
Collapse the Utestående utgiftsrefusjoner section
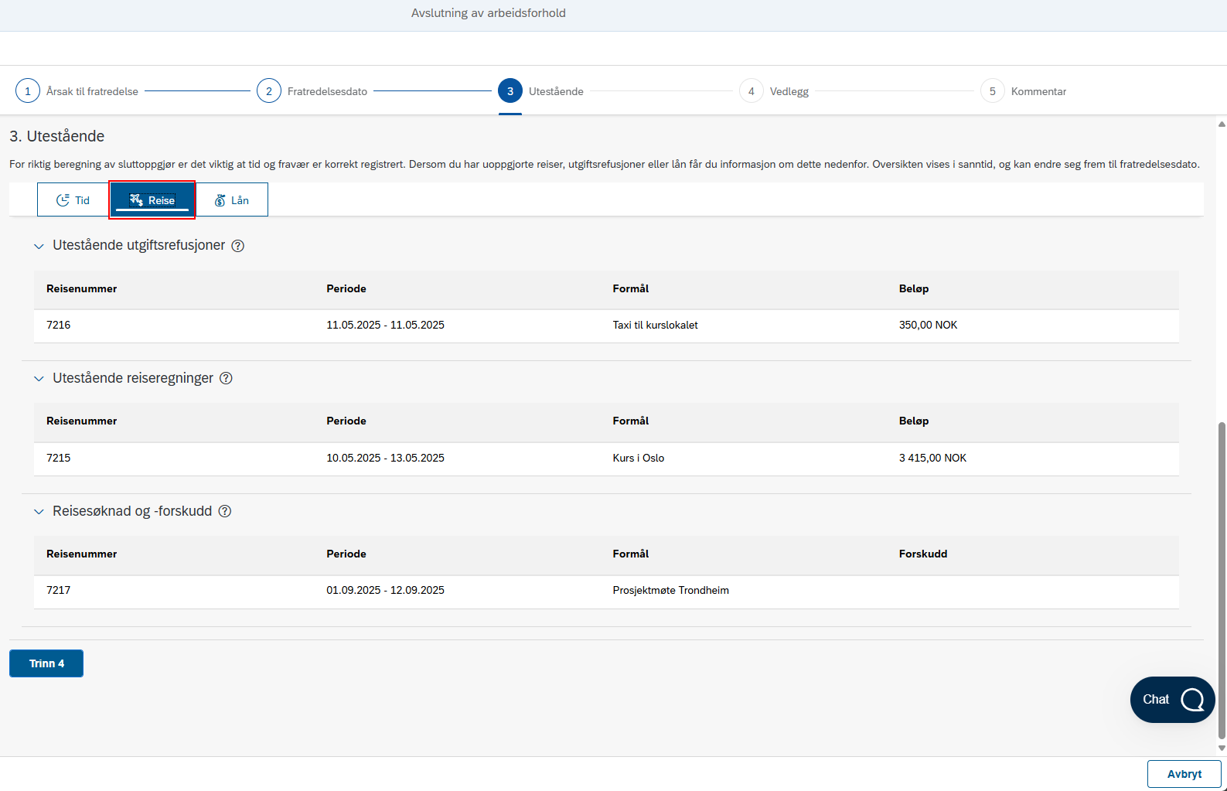point(39,246)
